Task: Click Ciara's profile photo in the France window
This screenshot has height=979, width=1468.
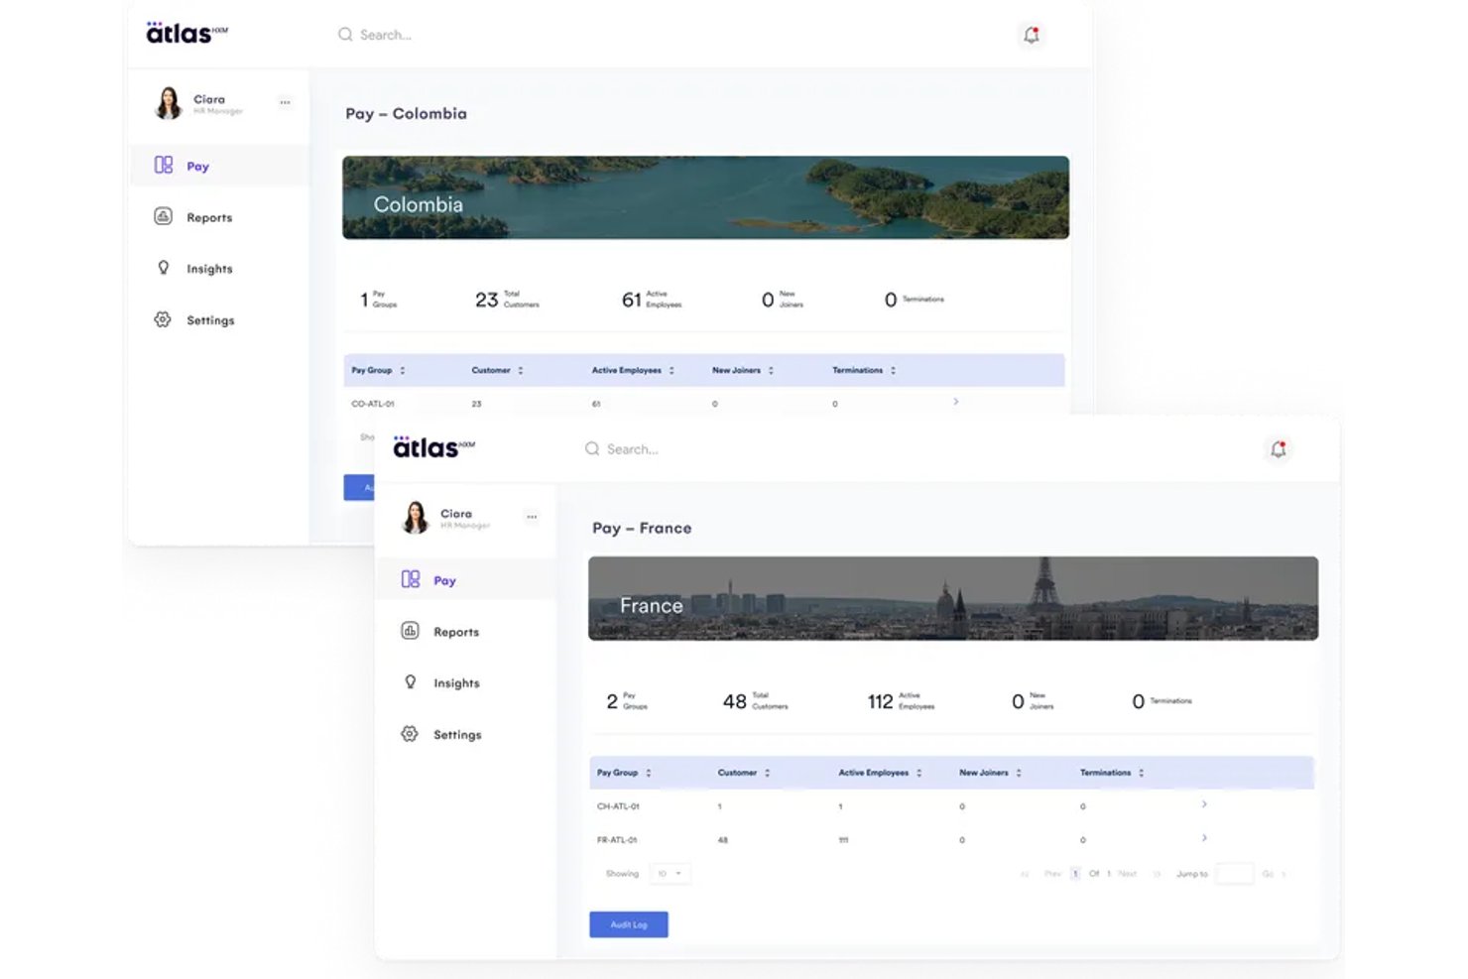Action: click(x=416, y=518)
